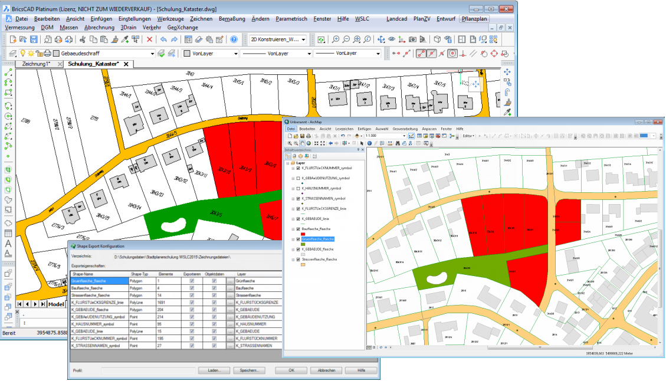Click the Cut scissors icon in BricsCAD toolbar
The width and height of the screenshot is (666, 381).
(82, 40)
